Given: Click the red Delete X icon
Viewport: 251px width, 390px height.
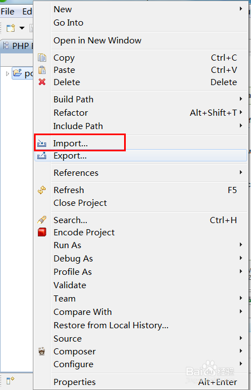Looking at the screenshot, I should 42,82.
